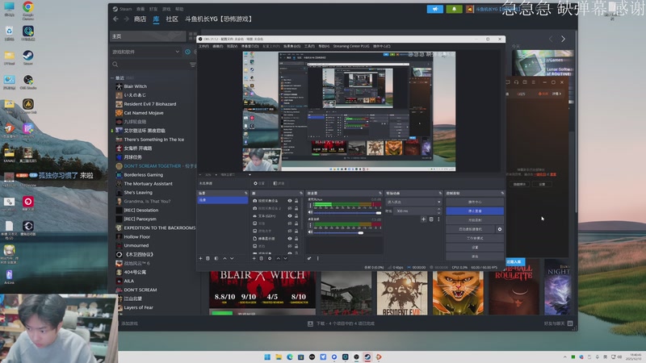Open virtual camera settings gear icon
Viewport: 646px width, 363px height.
[x=499, y=229]
